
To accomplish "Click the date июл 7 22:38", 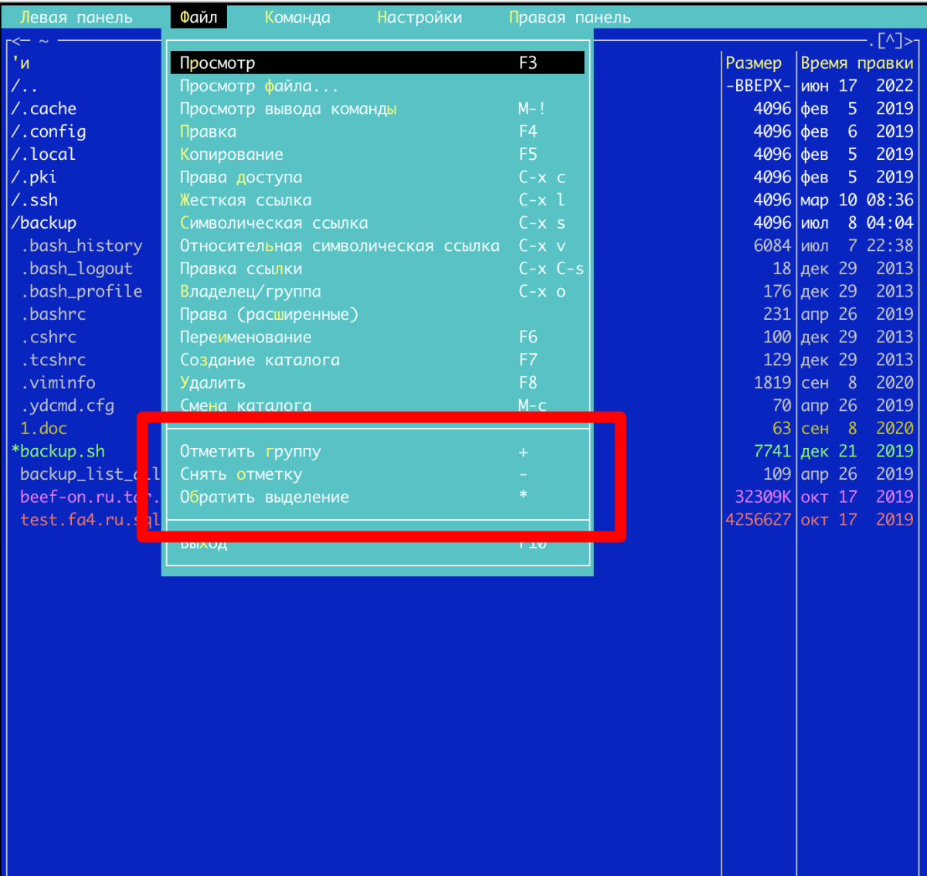I will [857, 246].
